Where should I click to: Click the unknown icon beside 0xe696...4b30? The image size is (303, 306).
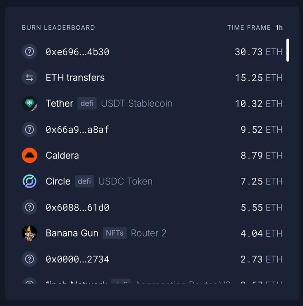coord(29,52)
